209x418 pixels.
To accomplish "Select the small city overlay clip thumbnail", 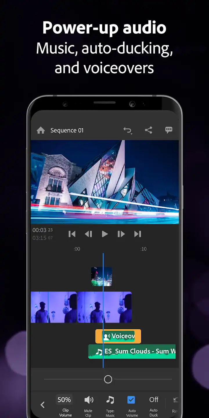I will (101, 277).
